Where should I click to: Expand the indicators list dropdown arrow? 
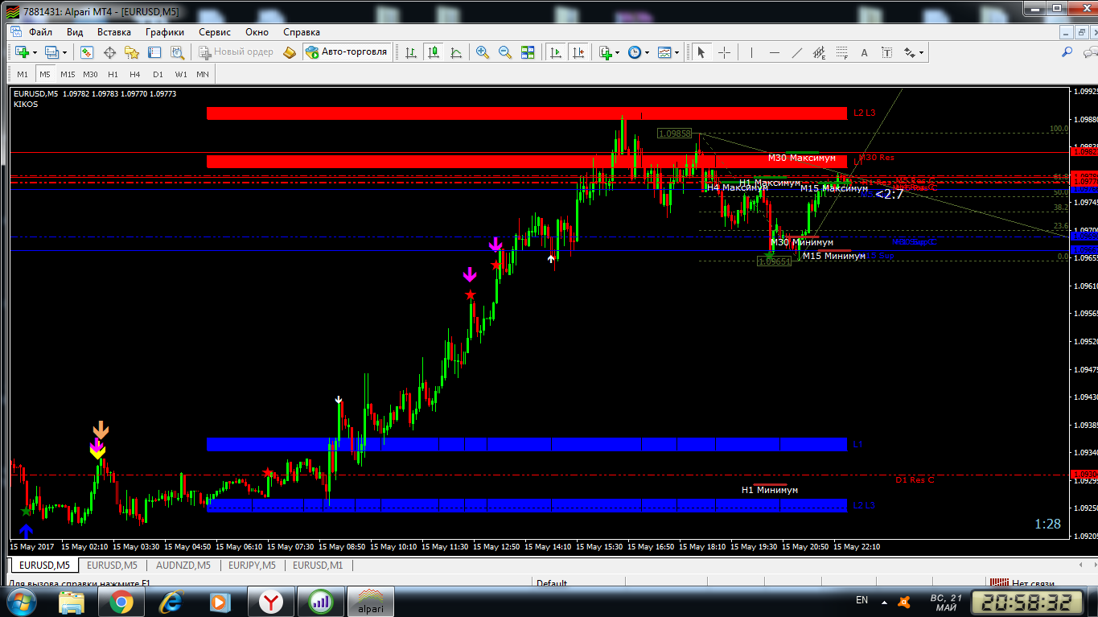tap(618, 52)
